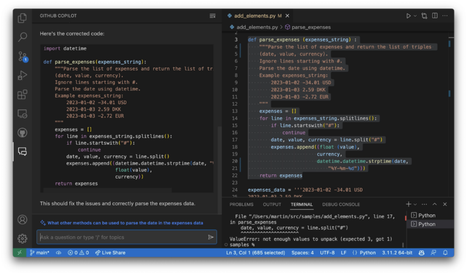Open errors and warnings count in status bar
This screenshot has width=467, height=274.
[x=78, y=253]
